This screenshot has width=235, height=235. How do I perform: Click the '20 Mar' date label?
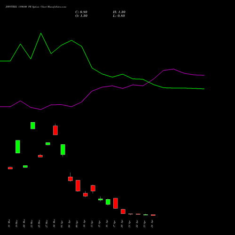point(24,224)
